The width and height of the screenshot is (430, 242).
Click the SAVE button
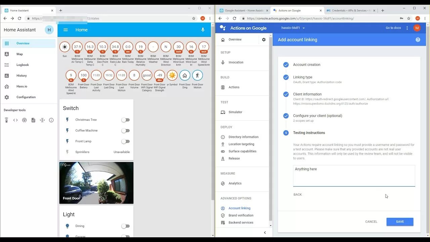pyautogui.click(x=400, y=222)
